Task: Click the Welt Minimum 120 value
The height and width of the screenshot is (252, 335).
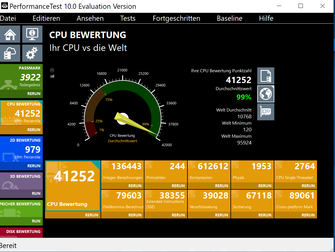Action: tap(247, 129)
